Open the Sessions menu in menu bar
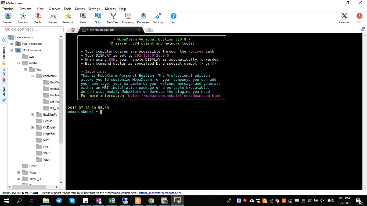The width and height of the screenshot is (367, 206). click(26, 9)
